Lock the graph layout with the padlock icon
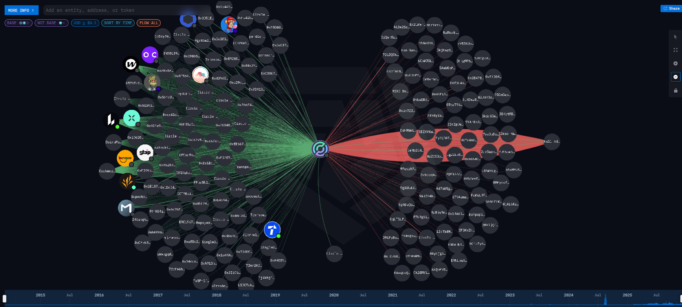 click(x=675, y=91)
